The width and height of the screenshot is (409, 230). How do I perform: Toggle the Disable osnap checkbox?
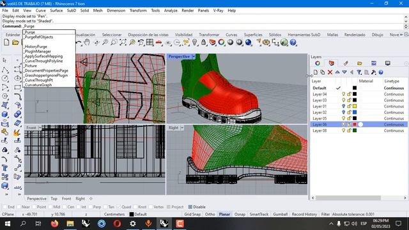(x=190, y=207)
